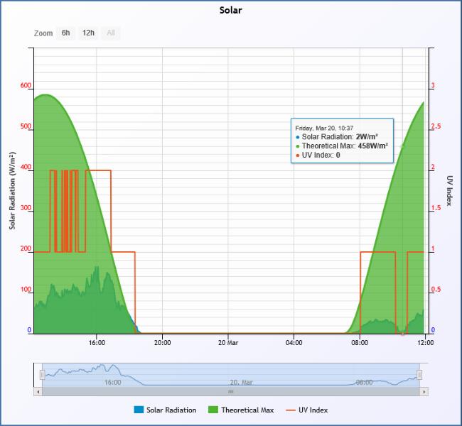The image size is (462, 426).
Task: Click the 20 Mar x-axis label
Action: point(228,342)
